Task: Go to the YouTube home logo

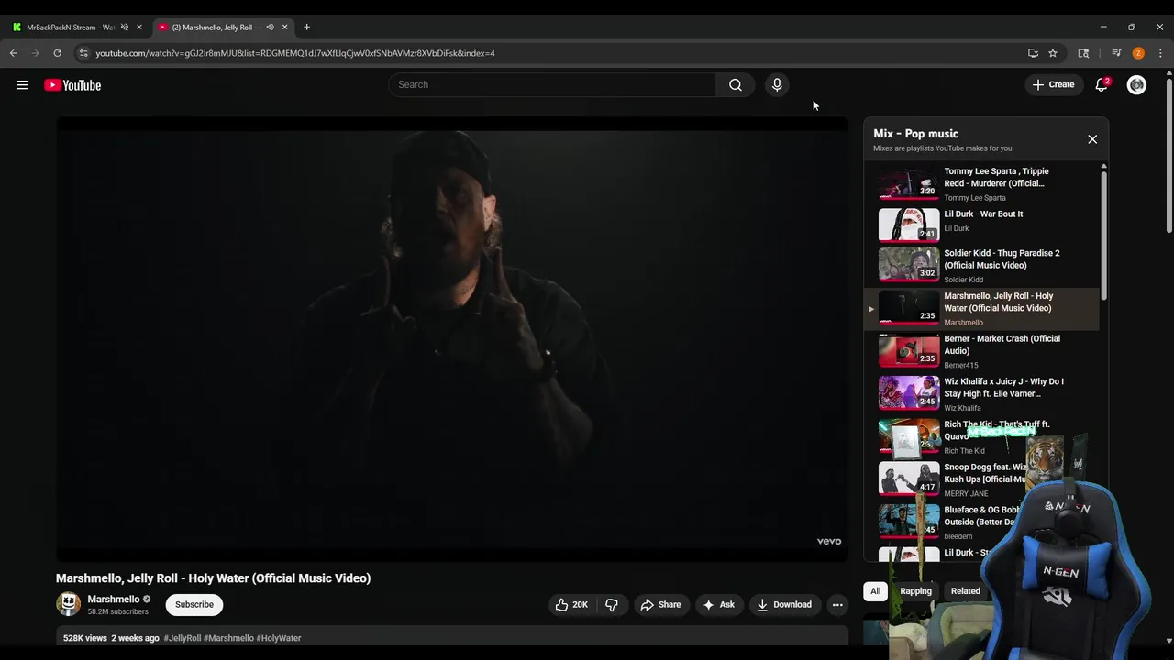Action: pyautogui.click(x=72, y=85)
